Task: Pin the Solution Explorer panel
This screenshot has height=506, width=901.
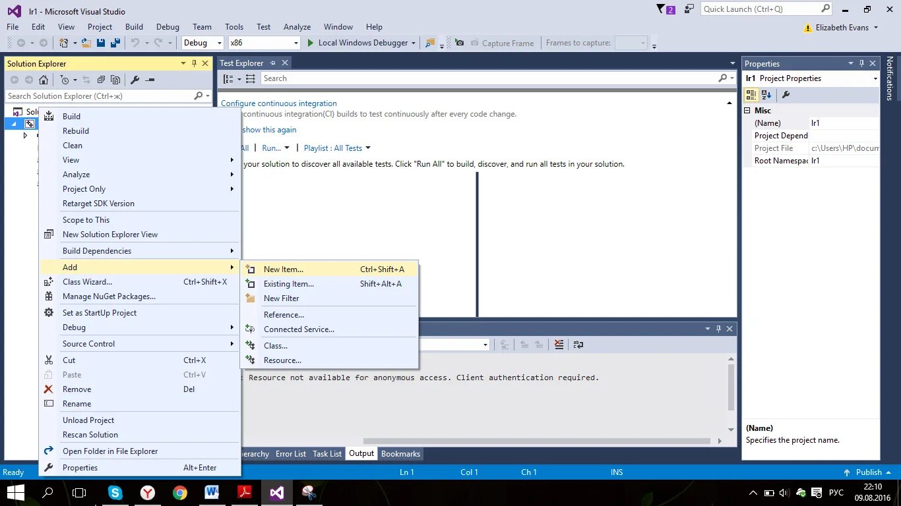Action: click(194, 63)
